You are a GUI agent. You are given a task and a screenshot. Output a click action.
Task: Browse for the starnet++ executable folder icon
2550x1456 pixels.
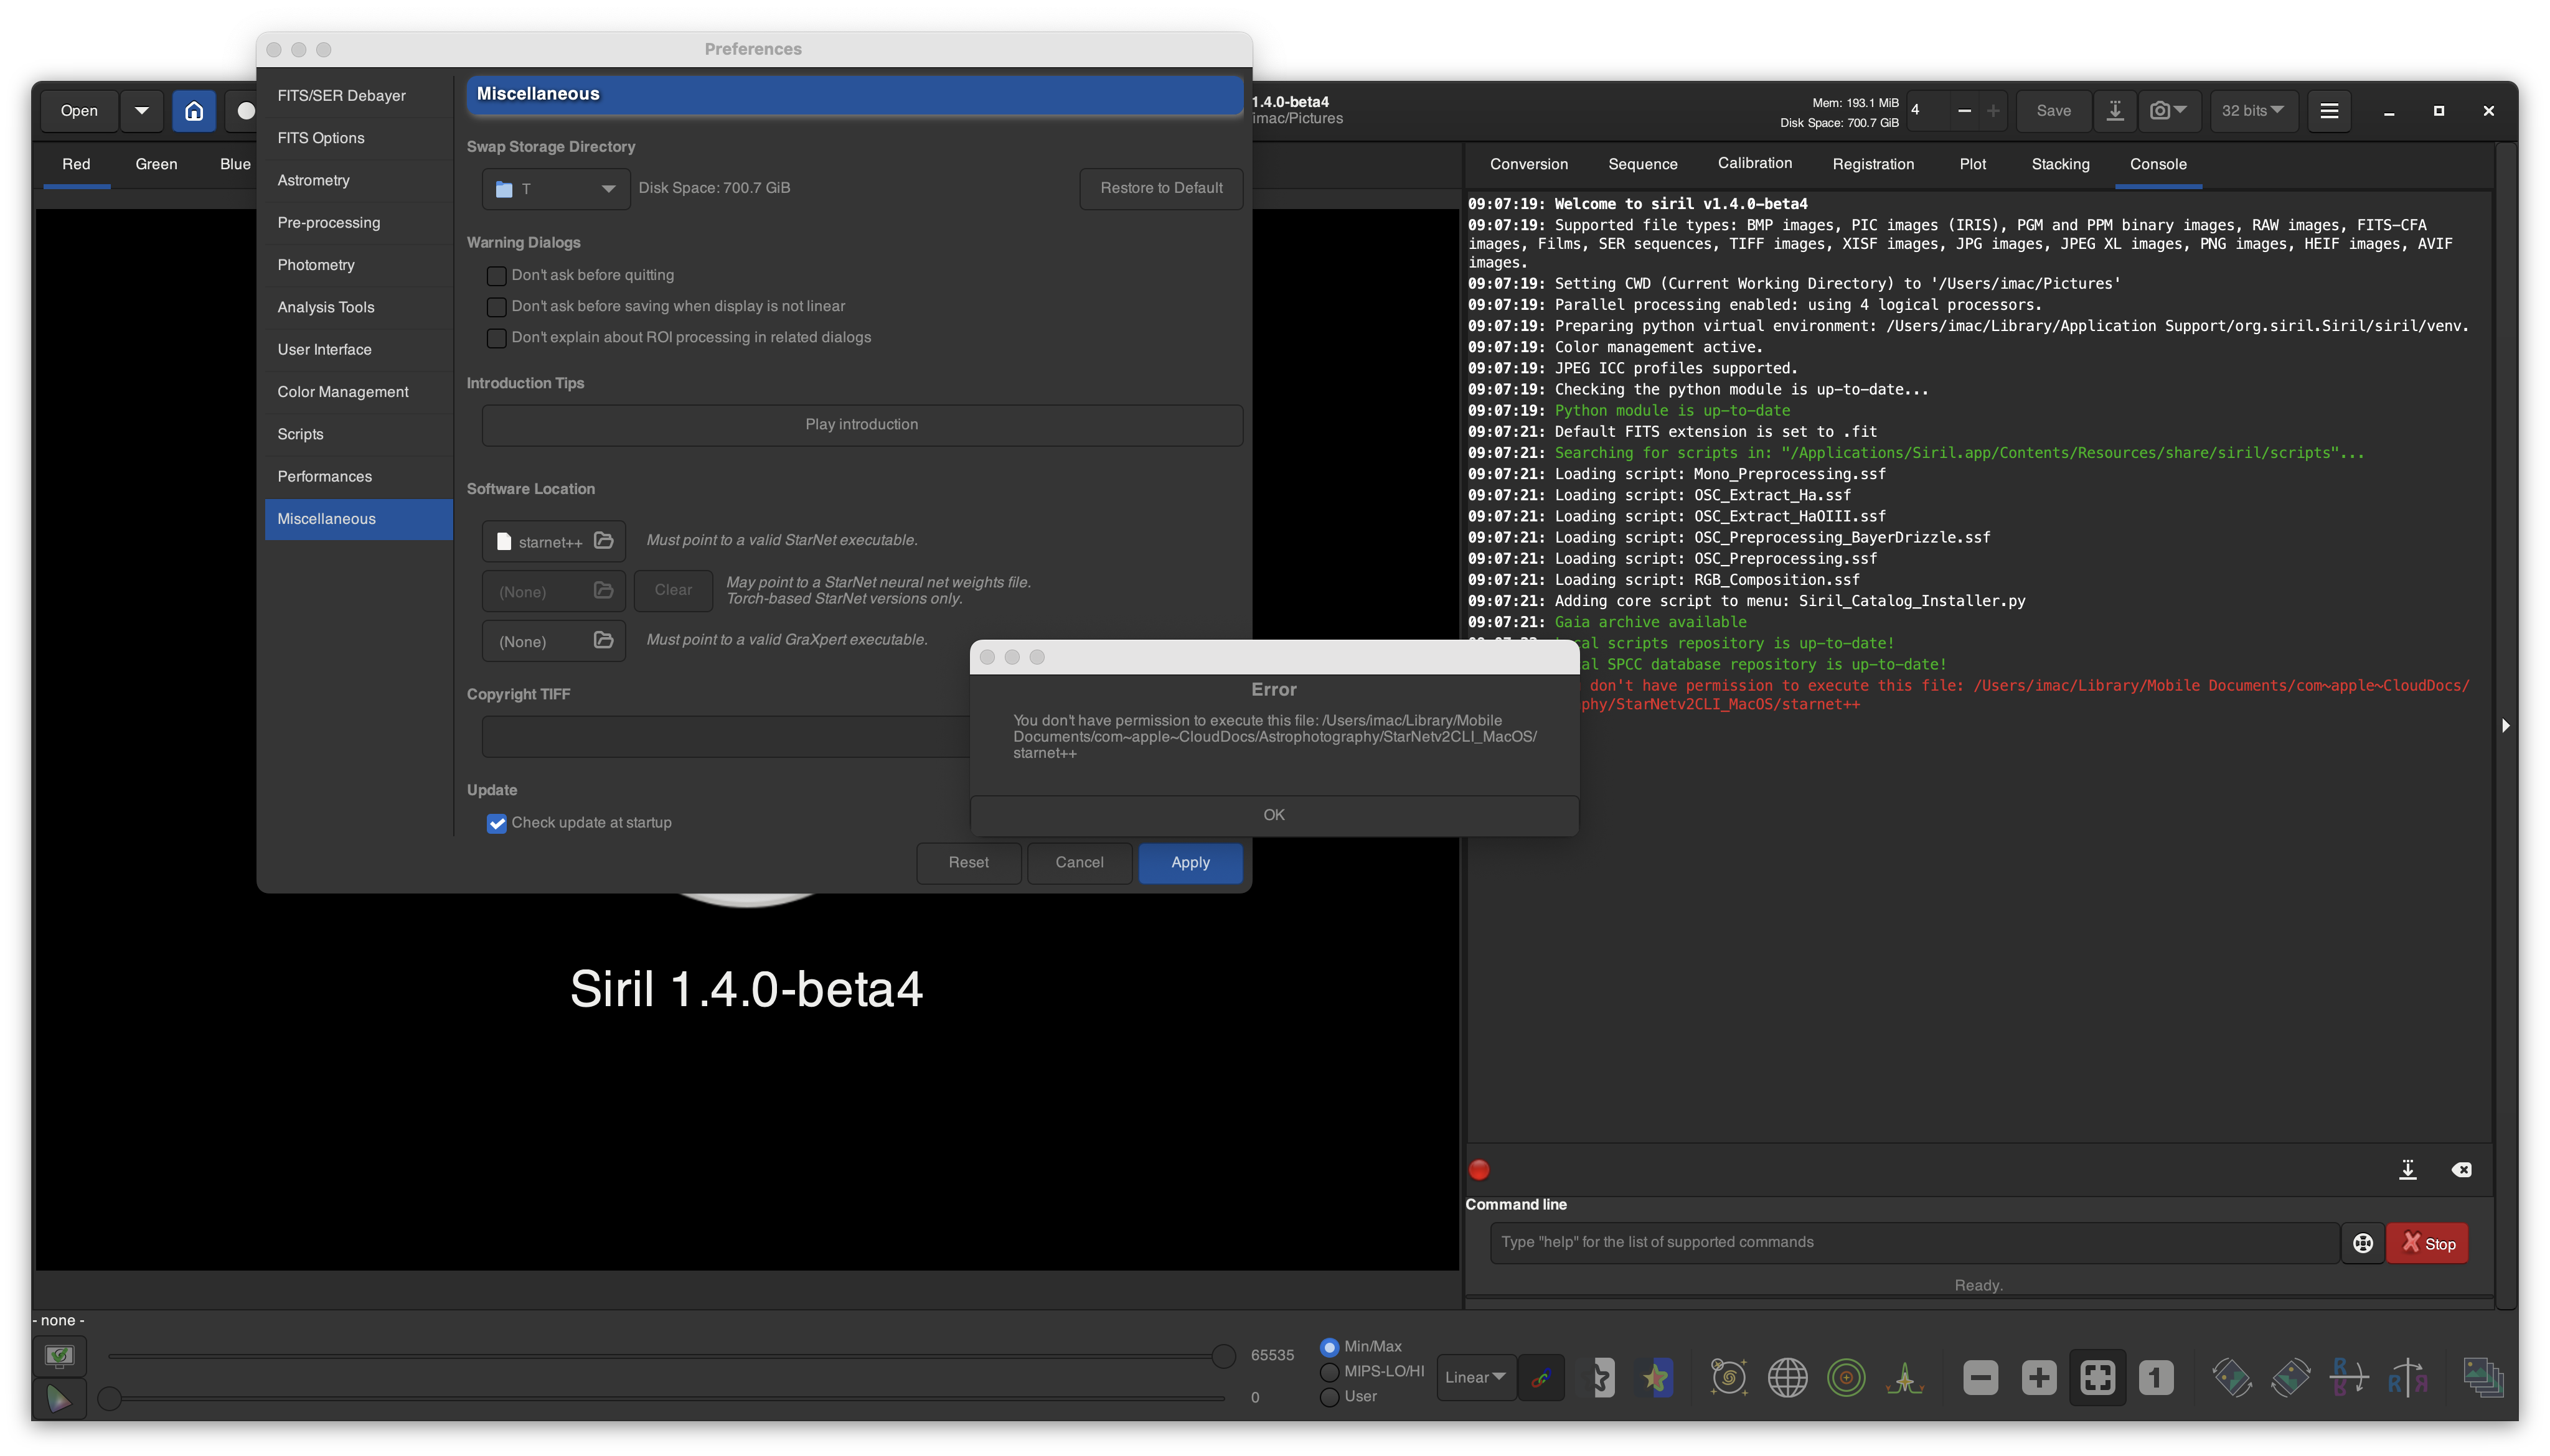603,541
